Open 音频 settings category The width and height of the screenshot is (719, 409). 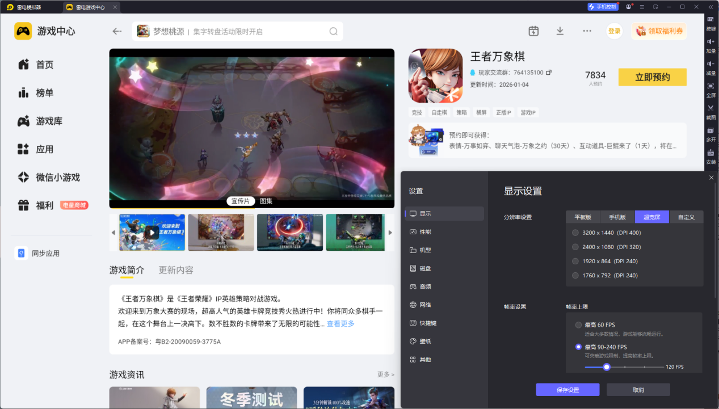click(x=445, y=286)
